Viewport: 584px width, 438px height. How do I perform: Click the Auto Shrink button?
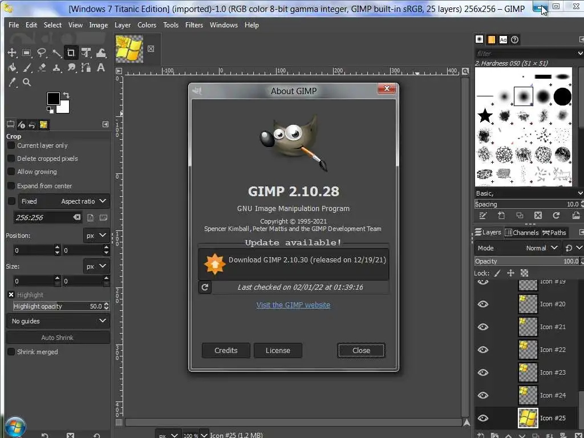pos(58,338)
